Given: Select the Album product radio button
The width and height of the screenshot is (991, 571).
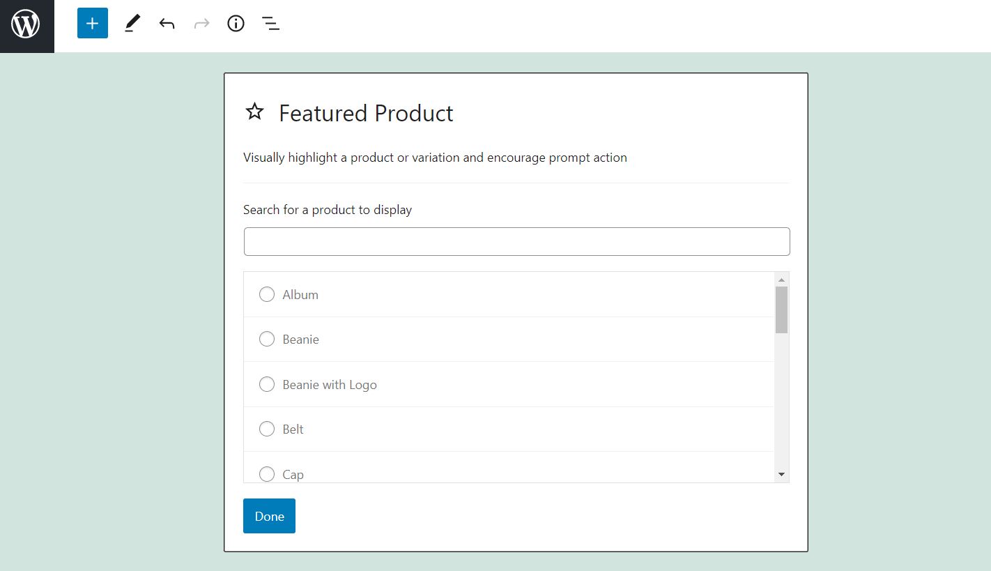Looking at the screenshot, I should [266, 294].
